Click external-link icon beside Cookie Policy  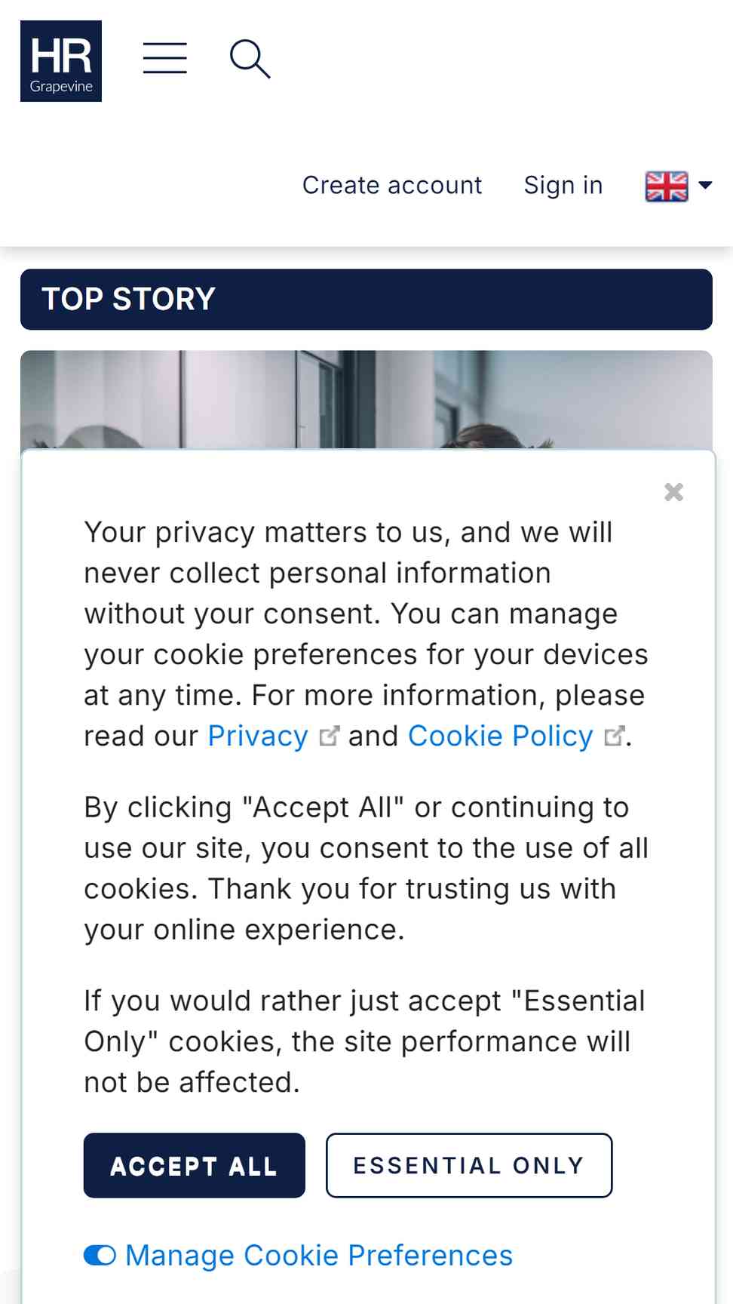615,736
